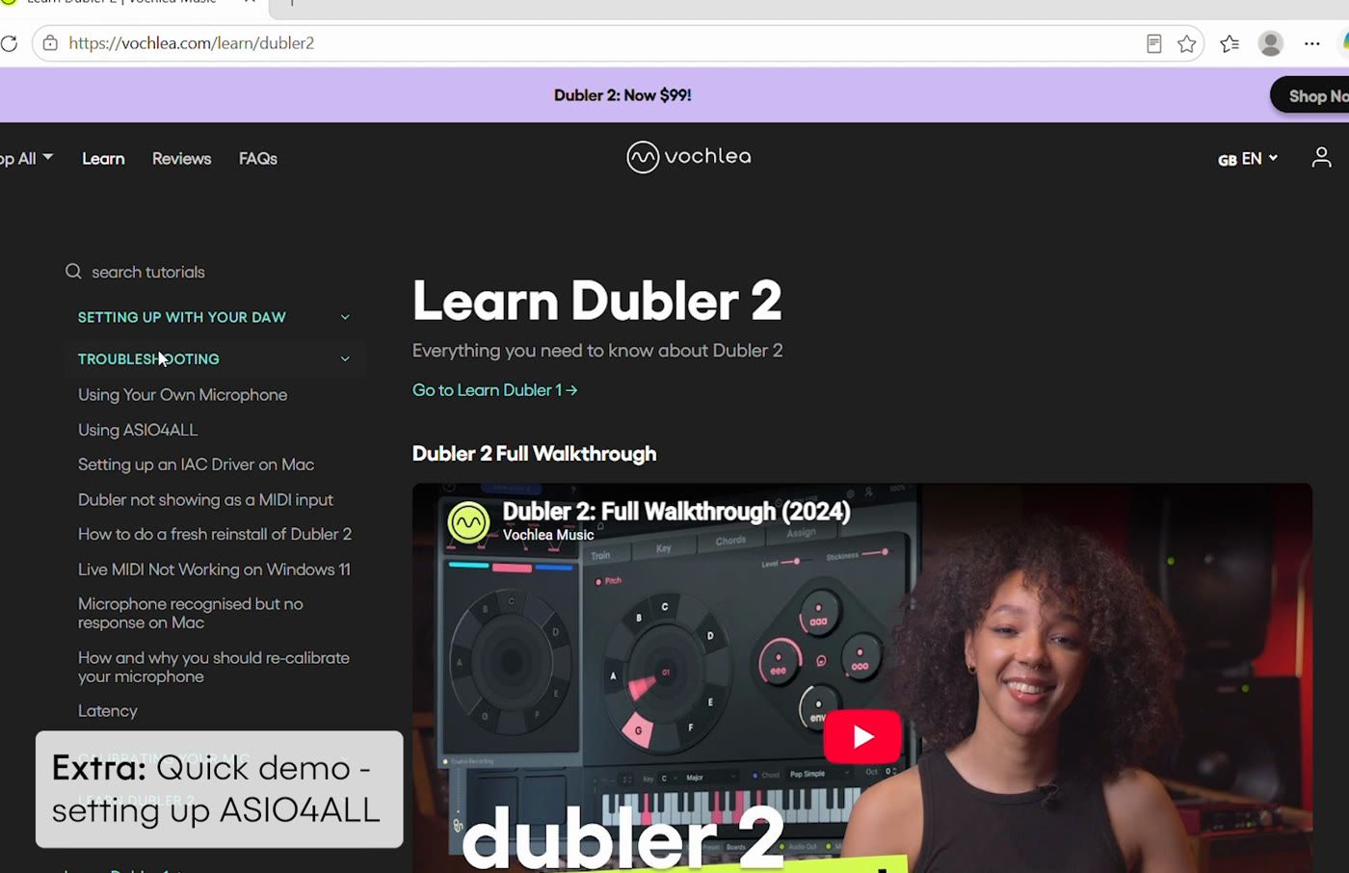The width and height of the screenshot is (1349, 873).
Task: Open the browser profile avatar
Action: 1271,43
